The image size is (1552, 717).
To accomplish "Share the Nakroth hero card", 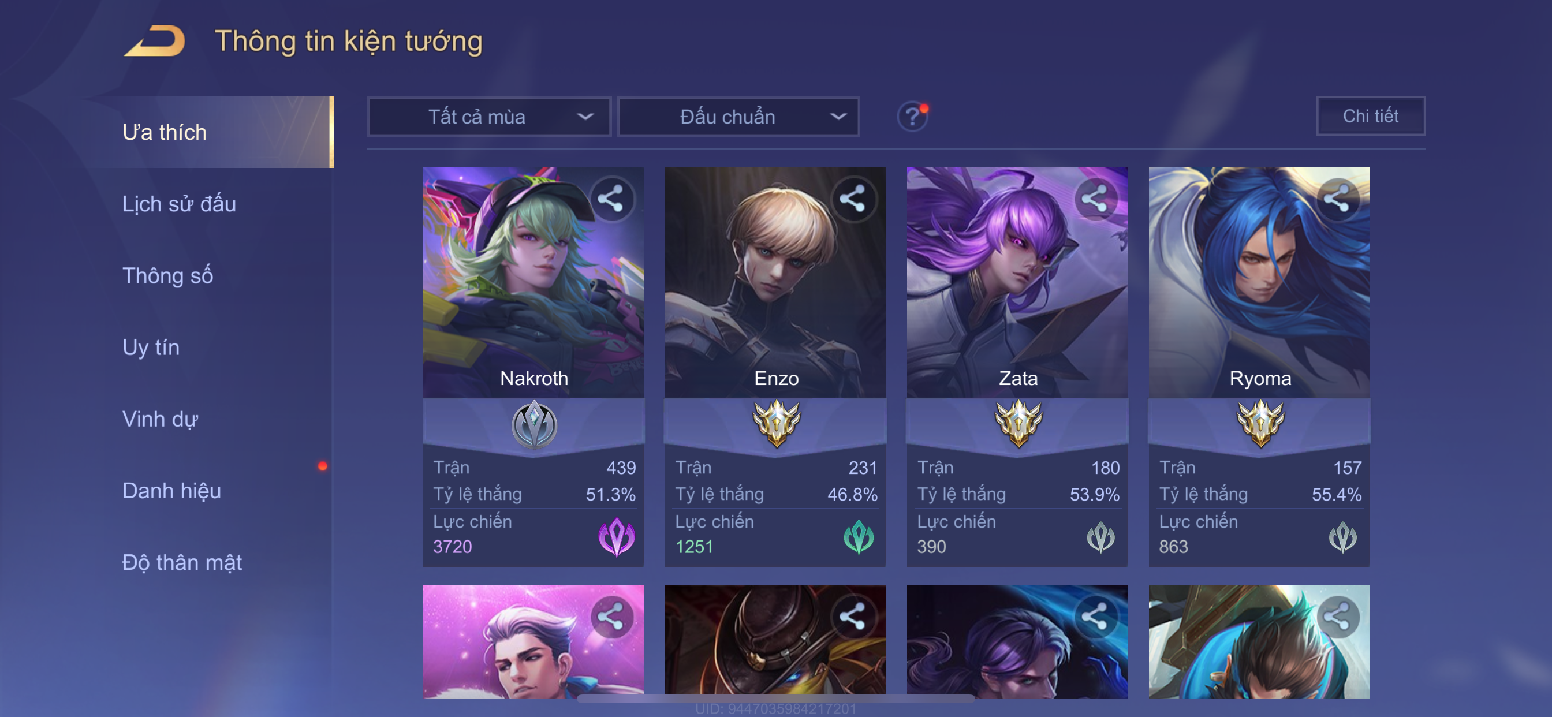I will tap(611, 199).
